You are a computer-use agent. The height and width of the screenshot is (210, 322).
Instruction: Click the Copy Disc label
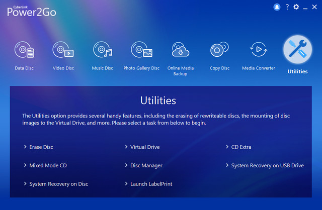pos(219,68)
